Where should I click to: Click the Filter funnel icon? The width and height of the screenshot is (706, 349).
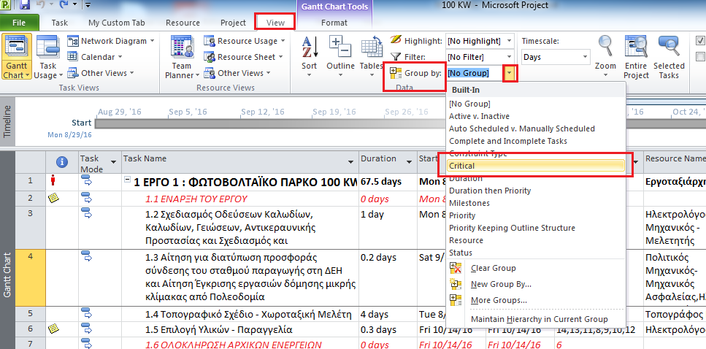[395, 57]
